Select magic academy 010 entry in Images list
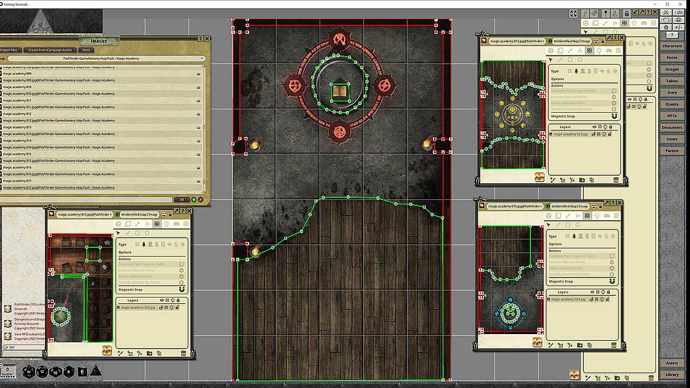This screenshot has height=388, width=690. tap(102, 87)
